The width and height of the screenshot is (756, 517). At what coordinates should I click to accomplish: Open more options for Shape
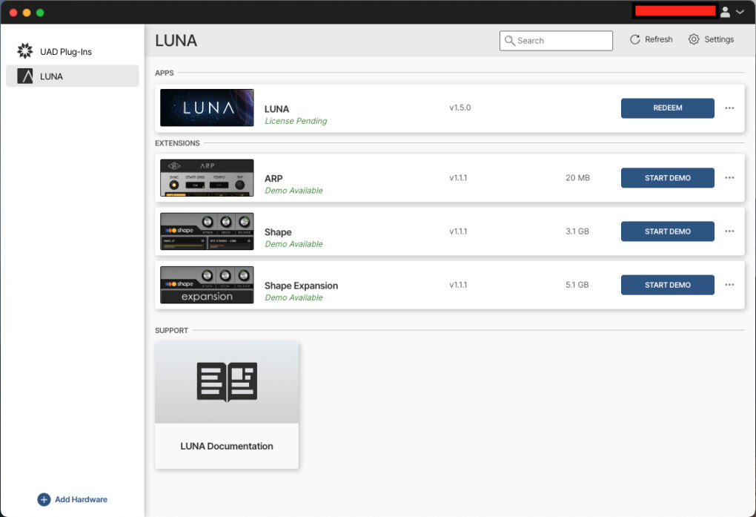729,231
